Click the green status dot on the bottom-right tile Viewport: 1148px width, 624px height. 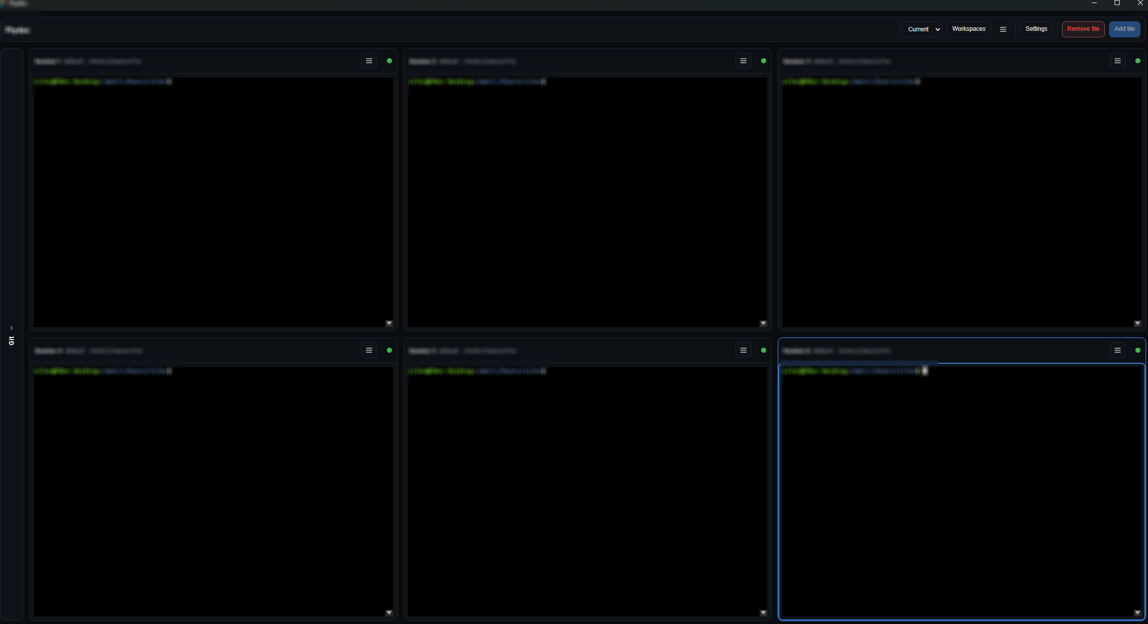[1138, 350]
